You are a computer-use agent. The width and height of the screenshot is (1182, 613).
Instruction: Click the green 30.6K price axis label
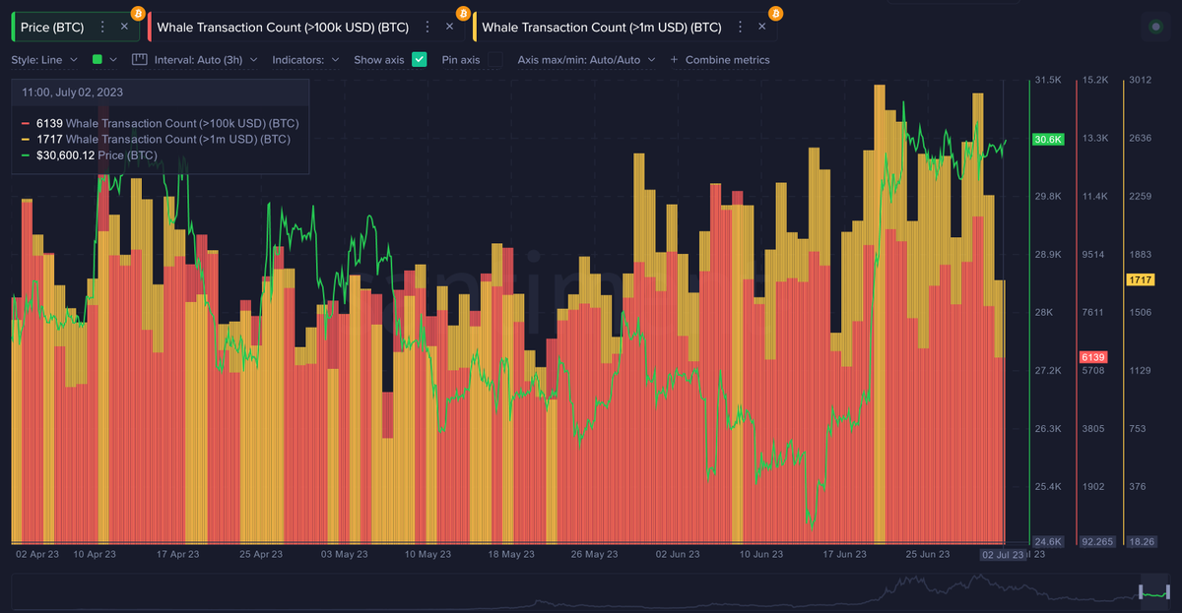pyautogui.click(x=1048, y=140)
